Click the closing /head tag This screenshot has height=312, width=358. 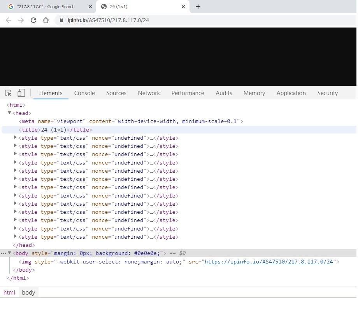tap(24, 245)
